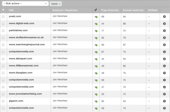Open gear settings for outspokenmedia.com with Page Authority 67

click(164, 52)
